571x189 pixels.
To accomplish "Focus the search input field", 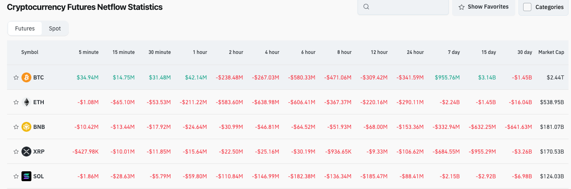I will 407,7.
